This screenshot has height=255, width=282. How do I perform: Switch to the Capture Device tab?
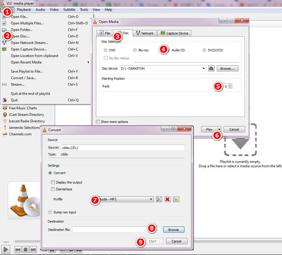[x=174, y=33]
